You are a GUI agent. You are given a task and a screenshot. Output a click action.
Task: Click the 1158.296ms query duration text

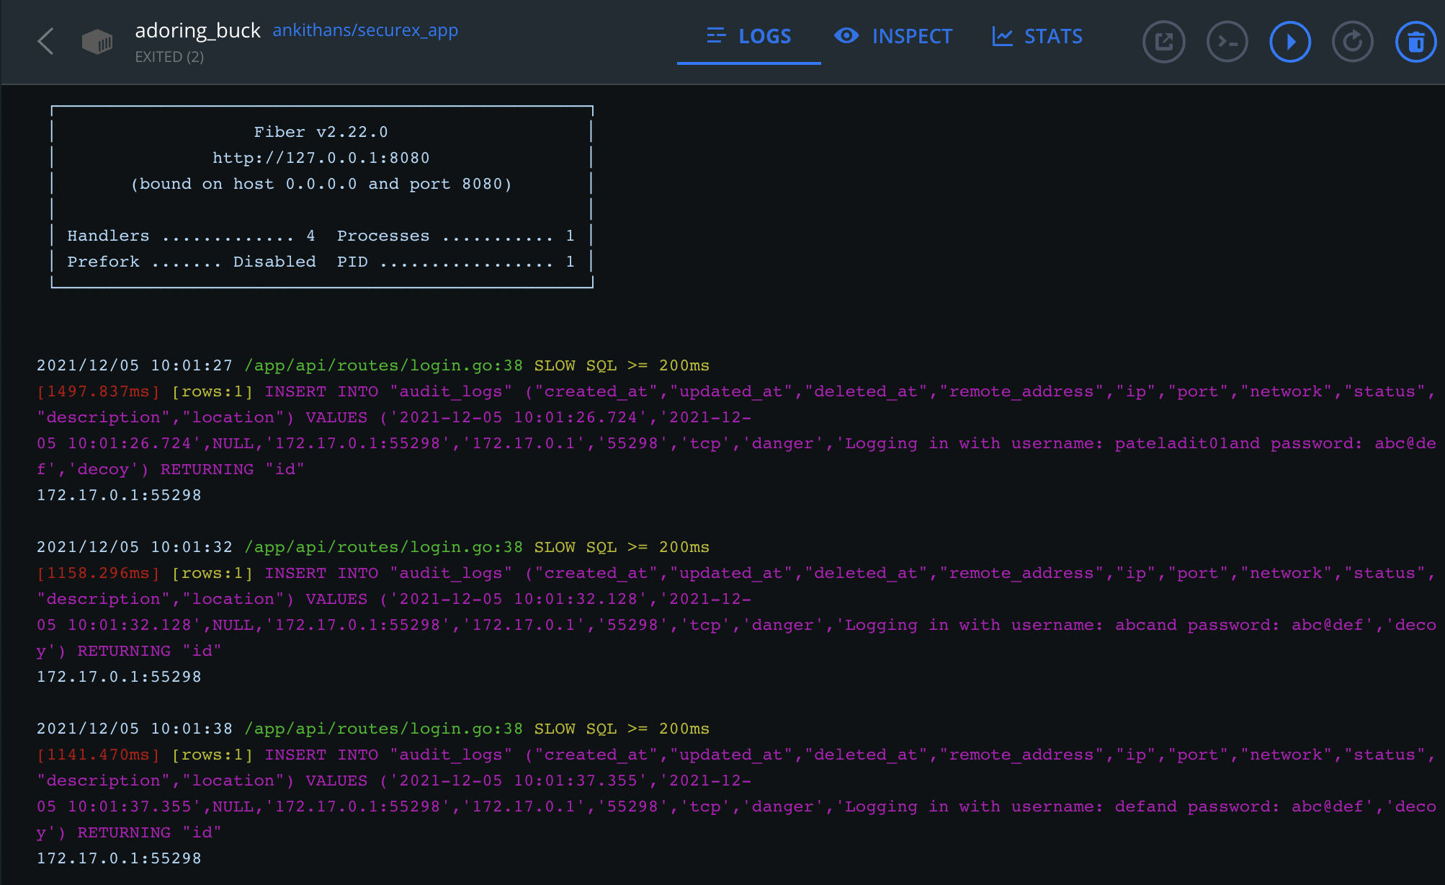tap(98, 573)
